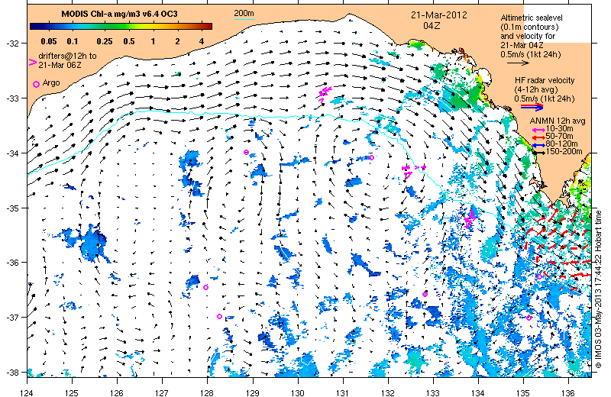Select the ANMN 80-120m blue arrow
This screenshot has width=611, height=397.
click(x=540, y=145)
